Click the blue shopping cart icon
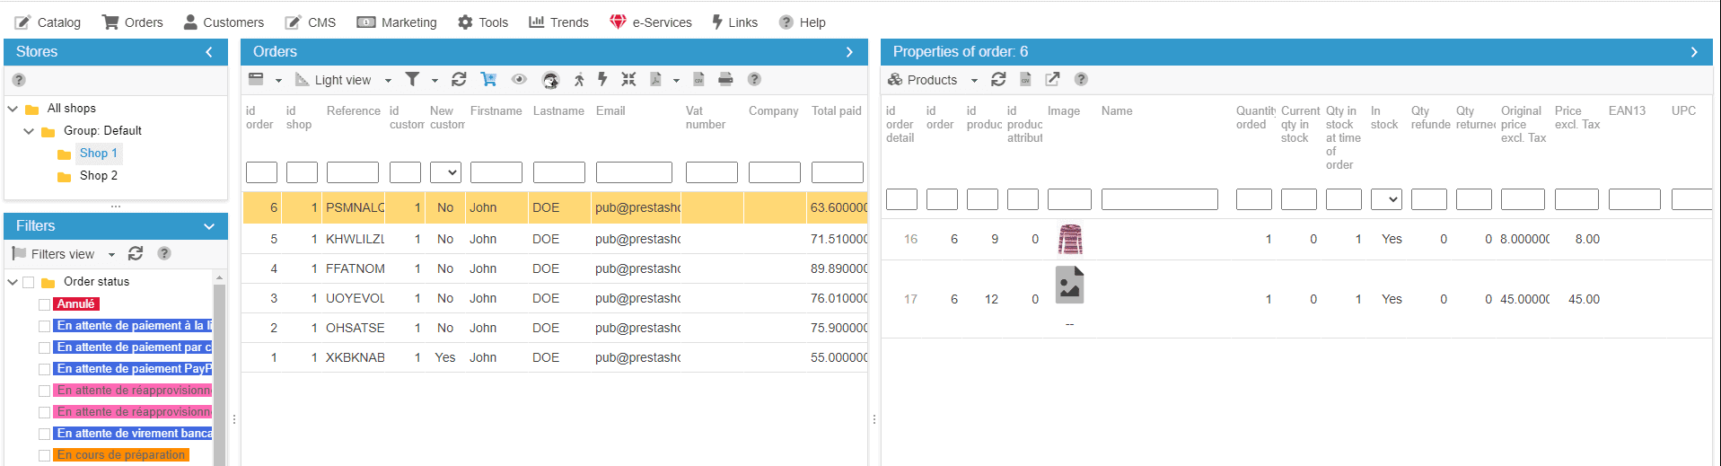 (488, 80)
